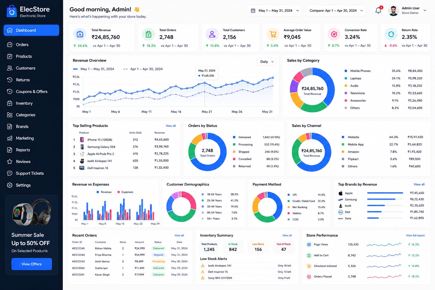Image resolution: width=435 pixels, height=290 pixels.
Task: Open the notifications bell icon
Action: coord(379,10)
